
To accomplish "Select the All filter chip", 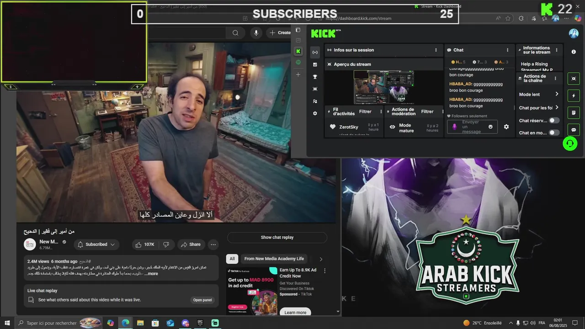I will 232,259.
